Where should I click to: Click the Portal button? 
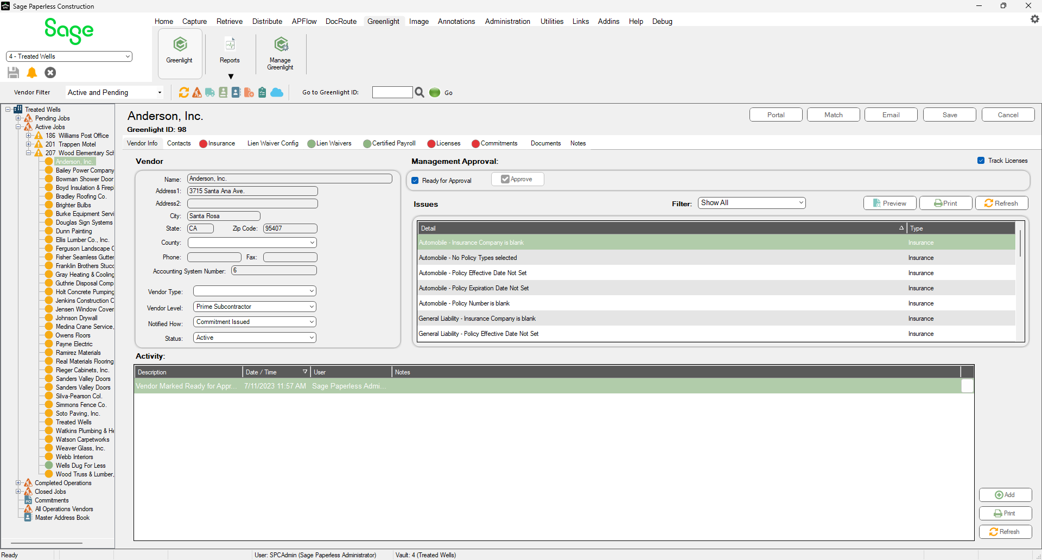coord(776,114)
